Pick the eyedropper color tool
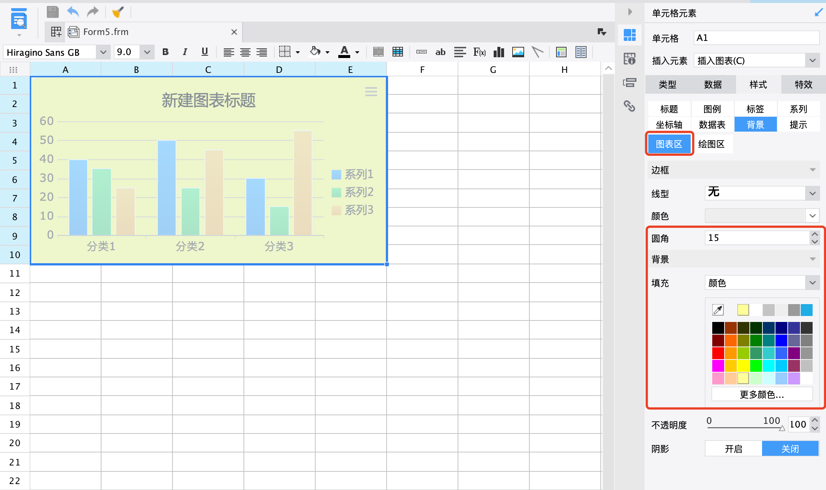 click(x=718, y=310)
